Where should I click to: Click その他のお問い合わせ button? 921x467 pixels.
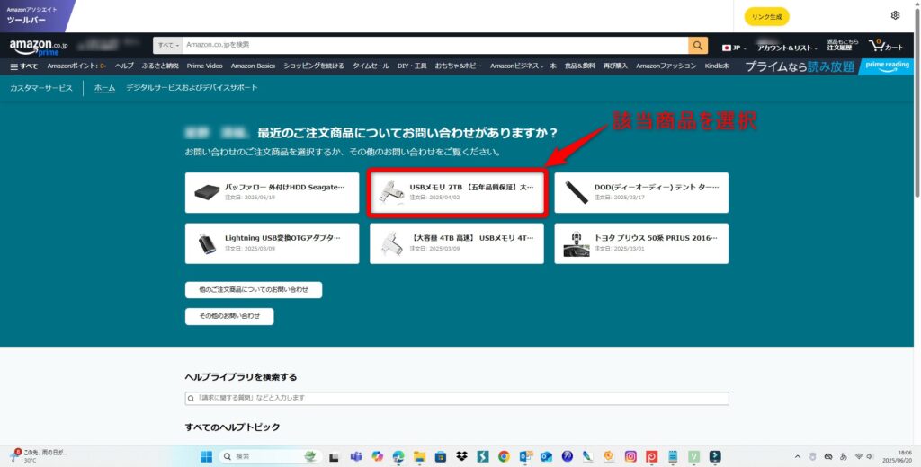point(229,316)
